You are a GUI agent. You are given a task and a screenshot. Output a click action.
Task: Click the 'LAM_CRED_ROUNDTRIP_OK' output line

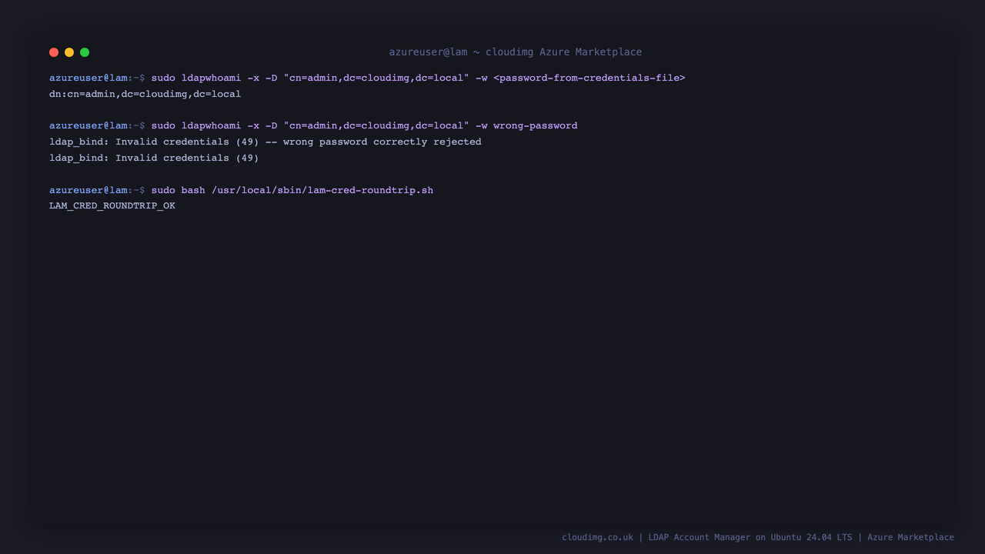click(112, 206)
